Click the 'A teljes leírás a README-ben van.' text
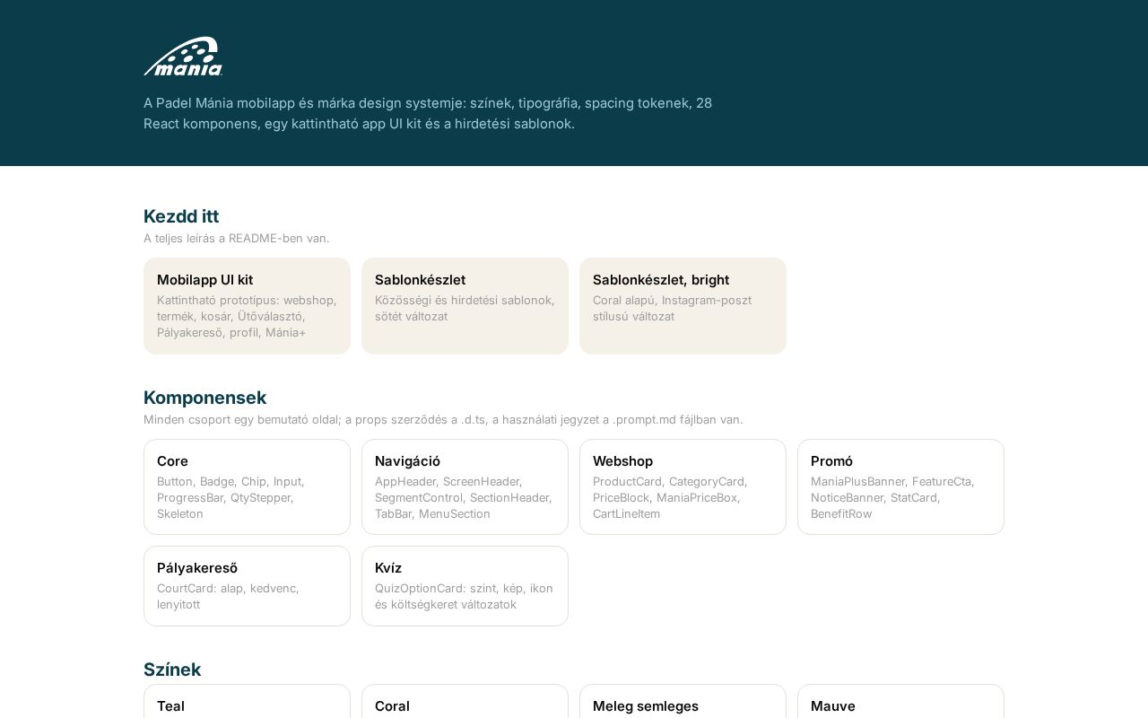Screen dimensions: 1148x718 (x=237, y=239)
